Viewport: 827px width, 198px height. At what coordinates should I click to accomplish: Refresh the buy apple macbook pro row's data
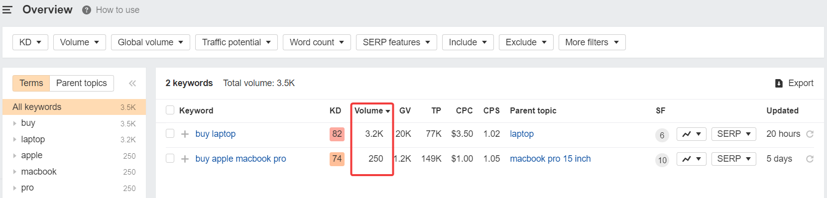click(810, 159)
